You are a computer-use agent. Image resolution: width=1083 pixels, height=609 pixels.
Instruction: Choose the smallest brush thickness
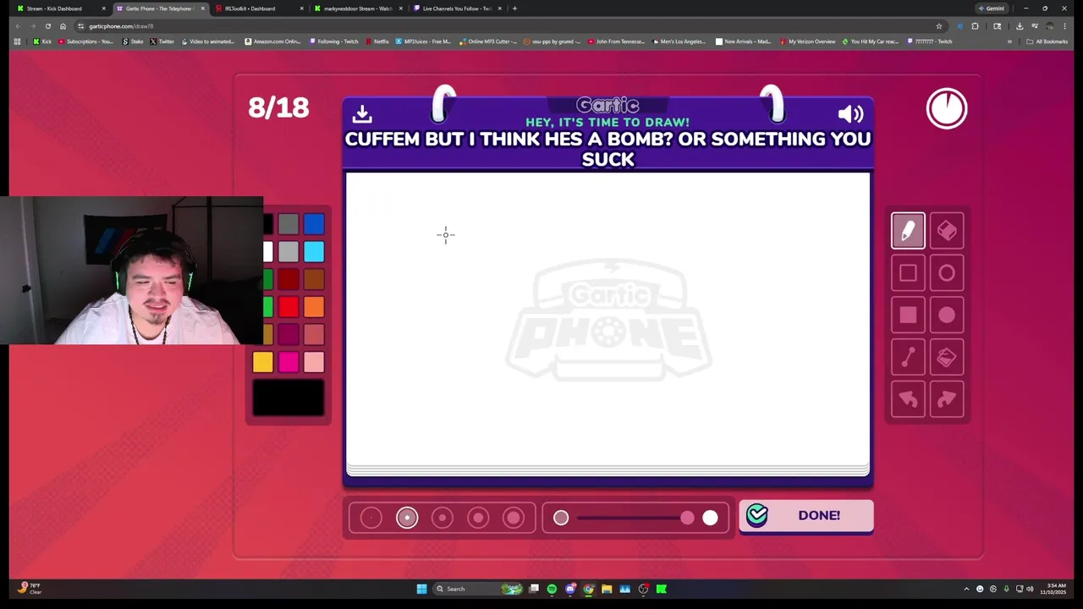pos(371,518)
